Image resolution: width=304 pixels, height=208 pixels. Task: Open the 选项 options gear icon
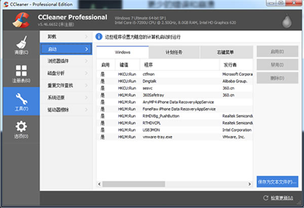click(20, 128)
